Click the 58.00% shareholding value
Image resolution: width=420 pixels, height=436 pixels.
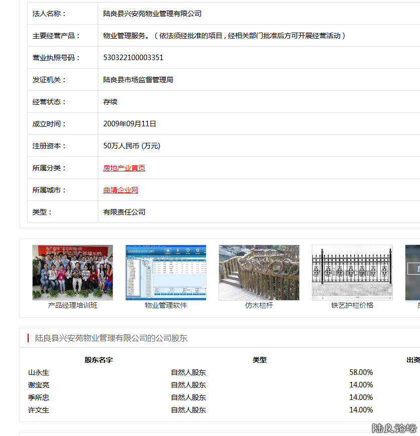[361, 372]
